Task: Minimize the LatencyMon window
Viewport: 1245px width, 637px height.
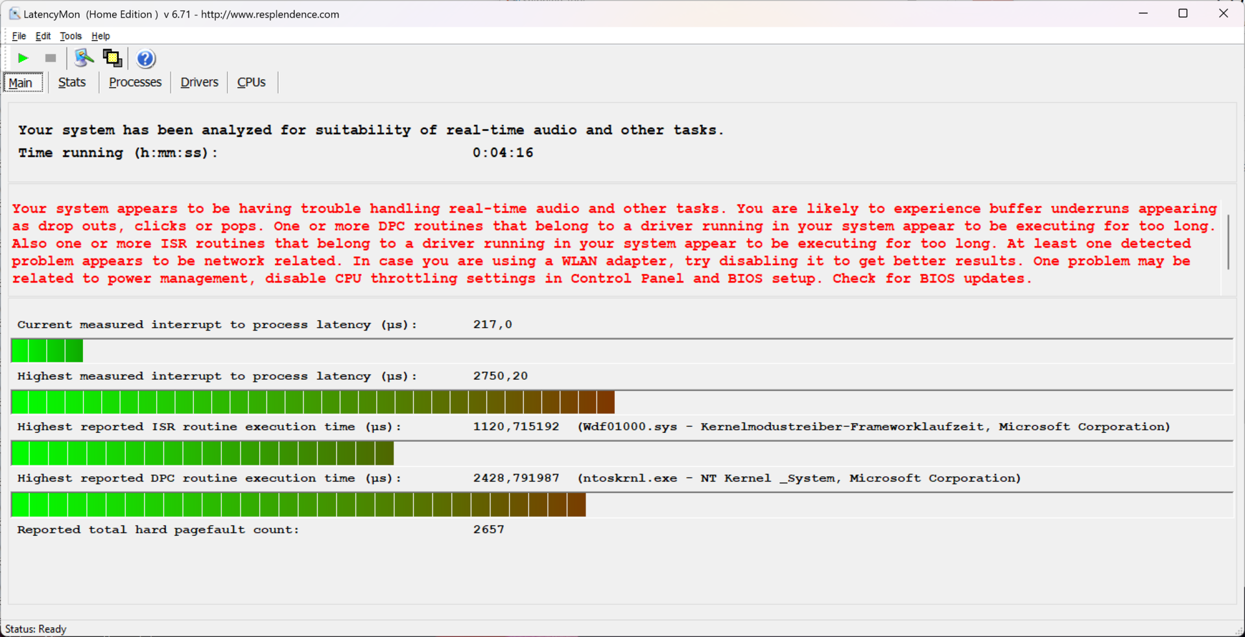Action: pyautogui.click(x=1143, y=14)
